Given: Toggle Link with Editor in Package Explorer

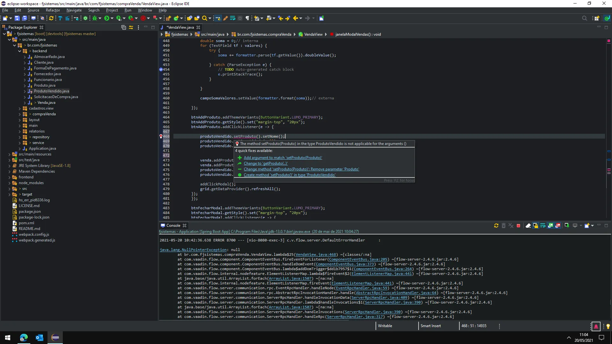Looking at the screenshot, I should coord(131,27).
